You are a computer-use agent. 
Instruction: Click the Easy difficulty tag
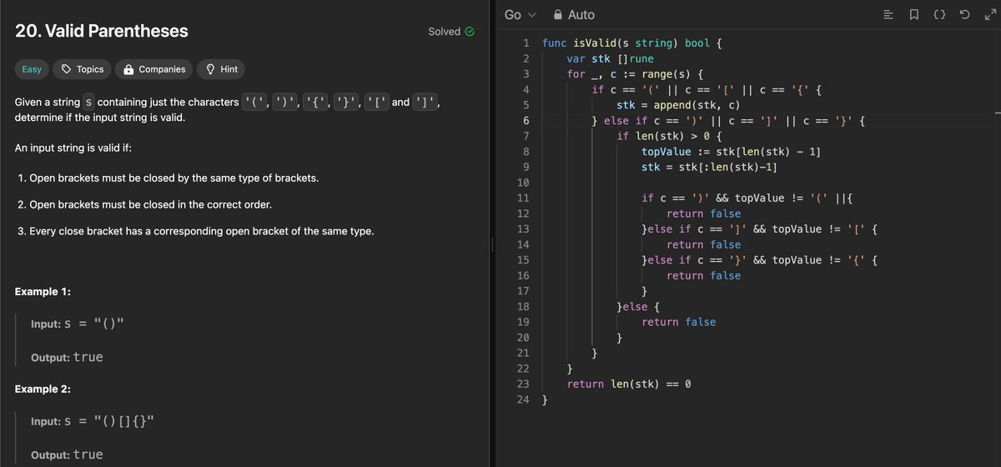tap(32, 69)
